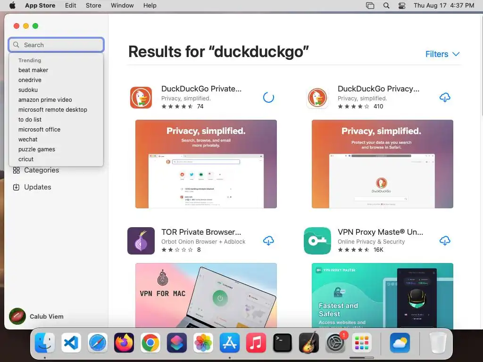Screen dimensions: 483x362
Task: Open Launchpad from the Dock
Action: [x=362, y=343]
